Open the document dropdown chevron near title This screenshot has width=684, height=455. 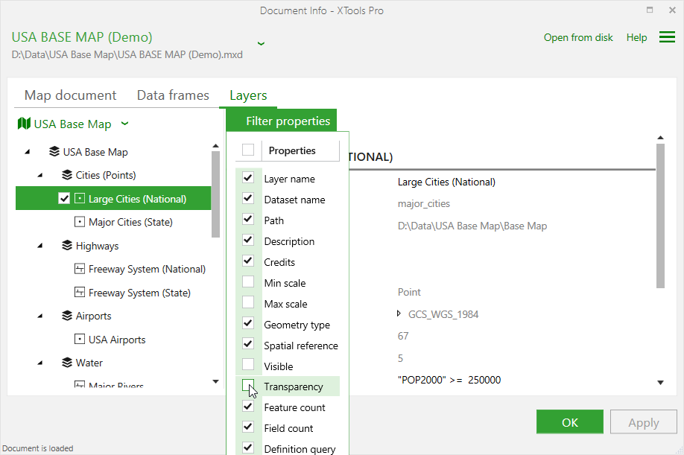pos(261,44)
